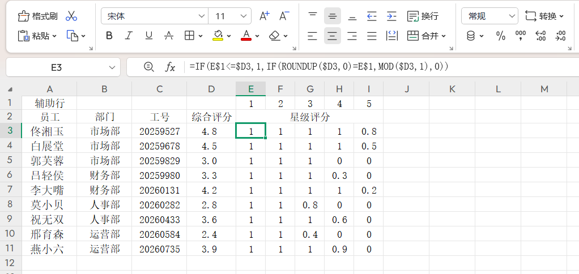Open the 宋体 font name dropdown
Image resolution: width=579 pixels, height=274 pixels.
tap(154, 16)
